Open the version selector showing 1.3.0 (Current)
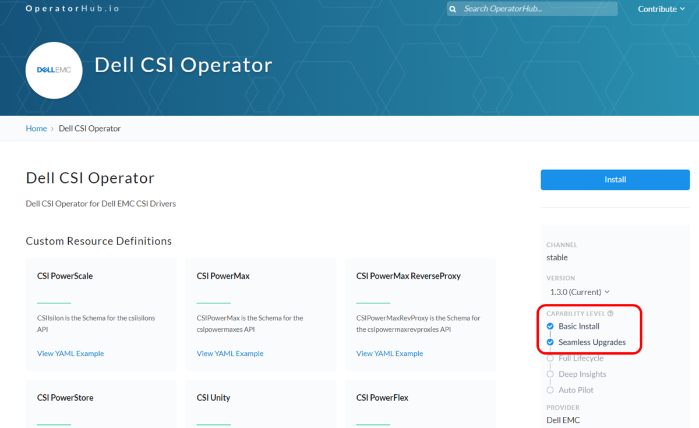 580,292
